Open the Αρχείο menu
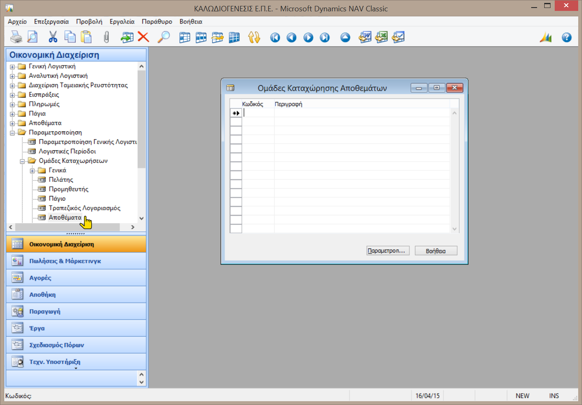This screenshot has width=582, height=405. pyautogui.click(x=17, y=22)
